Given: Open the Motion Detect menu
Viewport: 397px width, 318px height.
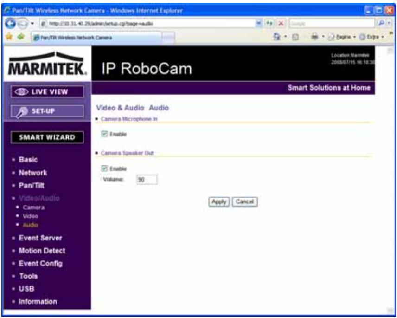Looking at the screenshot, I should pyautogui.click(x=42, y=251).
